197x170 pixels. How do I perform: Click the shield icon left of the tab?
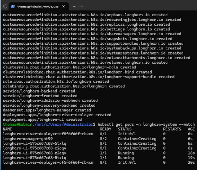5,6
